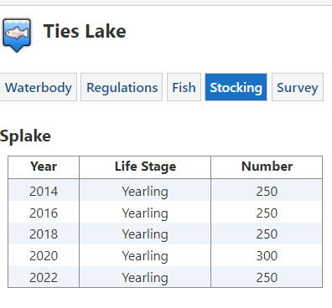Click the Life Stage column header

pyautogui.click(x=145, y=167)
